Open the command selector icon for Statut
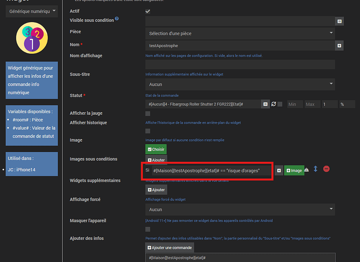360x262 pixels. tap(266, 104)
